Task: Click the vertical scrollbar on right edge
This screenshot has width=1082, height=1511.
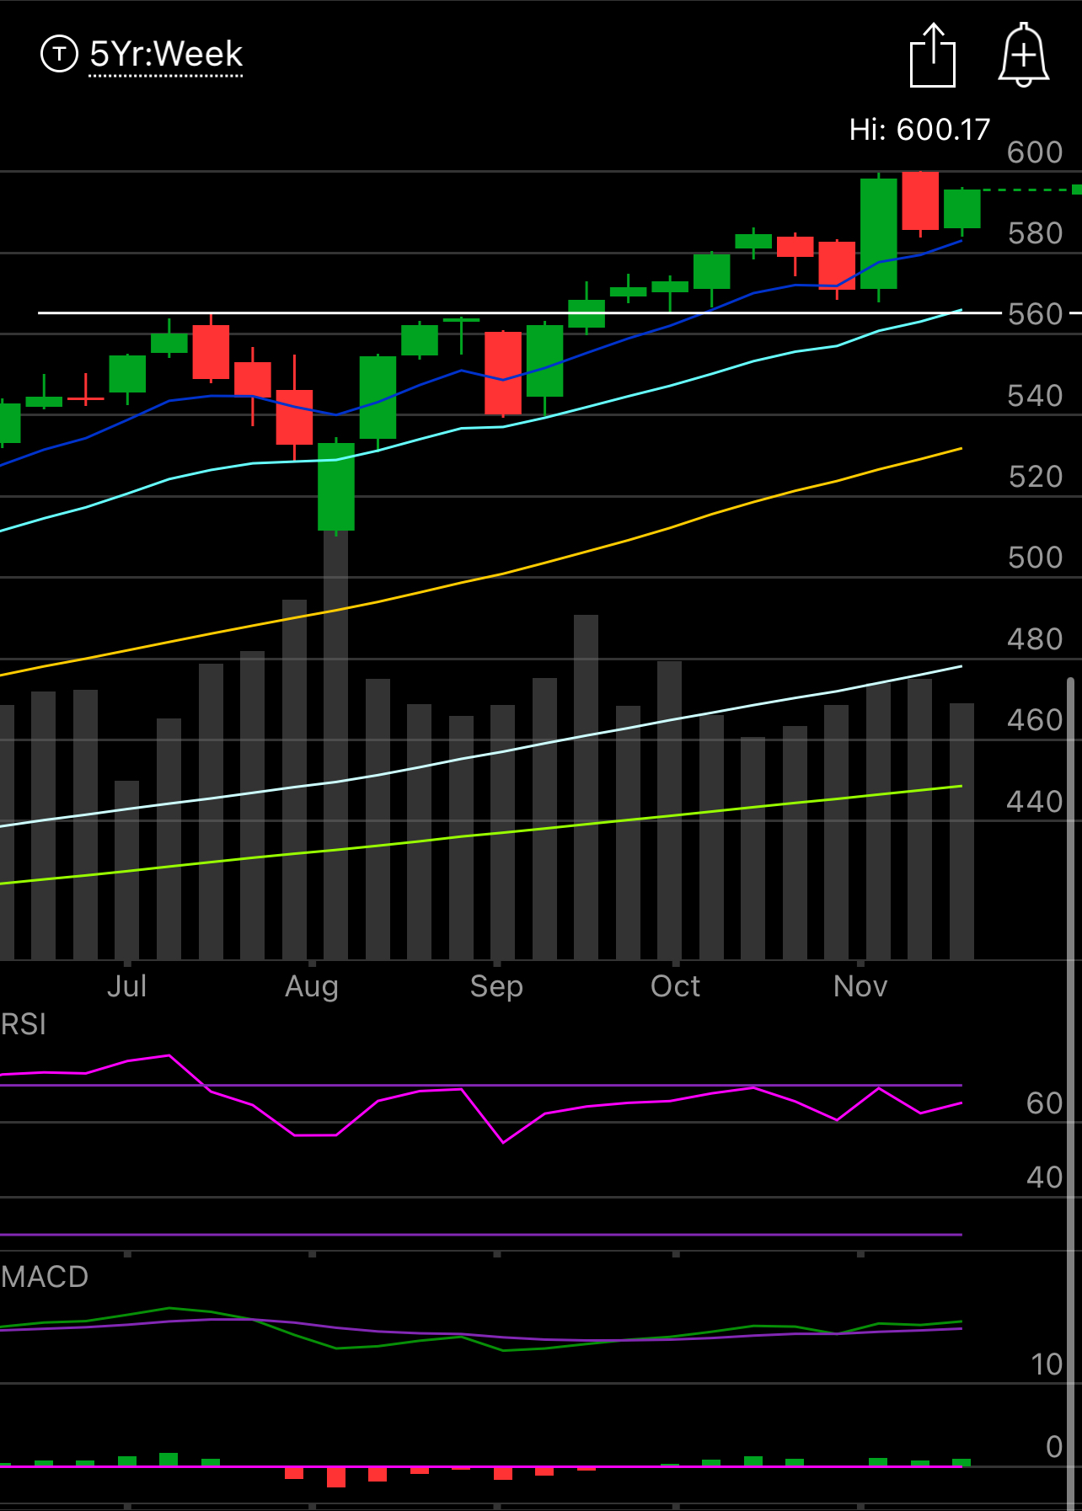Action: click(1071, 1092)
